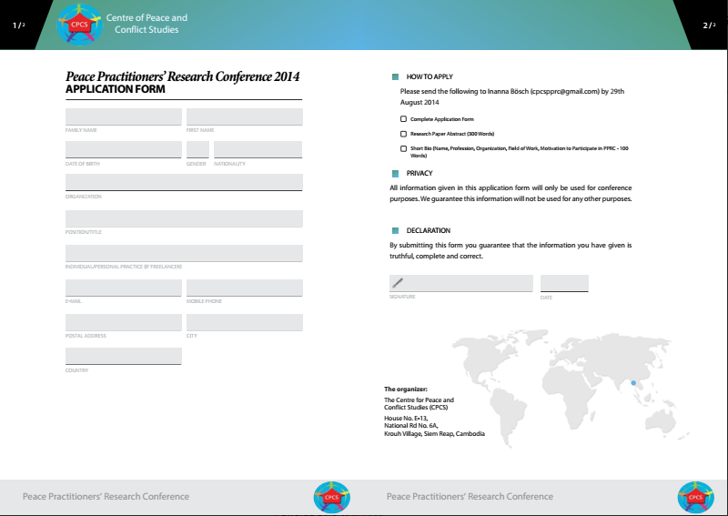Click the signature pen icon
728x516 pixels.
pyautogui.click(x=398, y=282)
